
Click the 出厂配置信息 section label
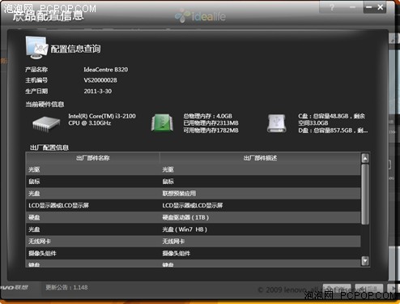(49, 148)
